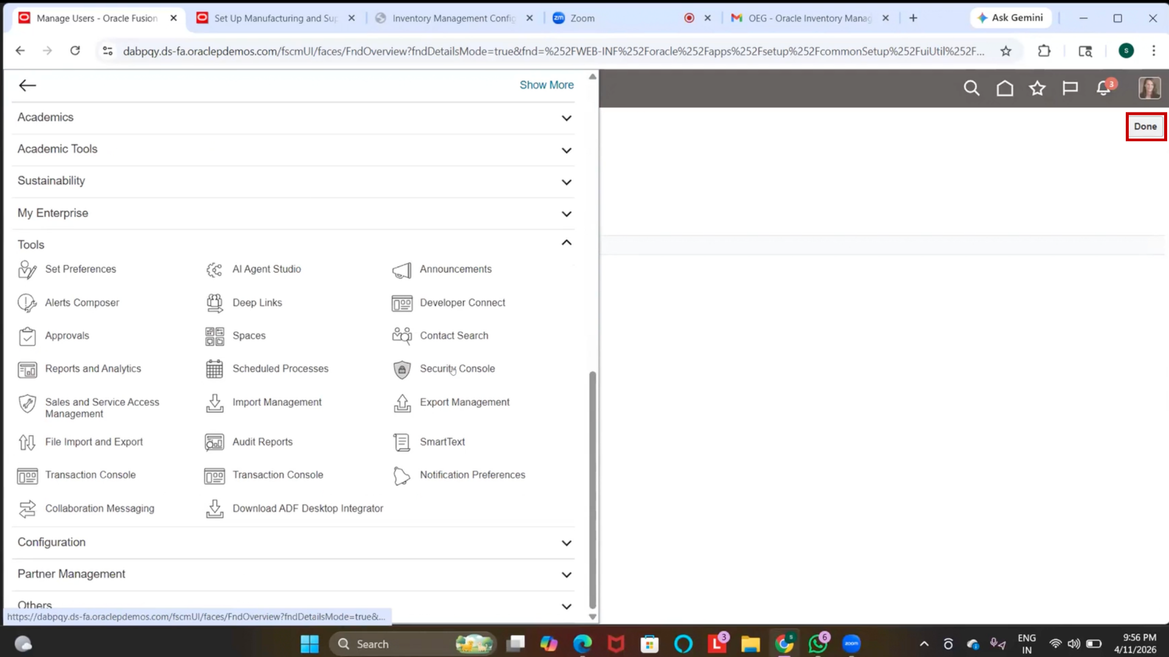
Task: Open File Import and Export icon
Action: 27,442
